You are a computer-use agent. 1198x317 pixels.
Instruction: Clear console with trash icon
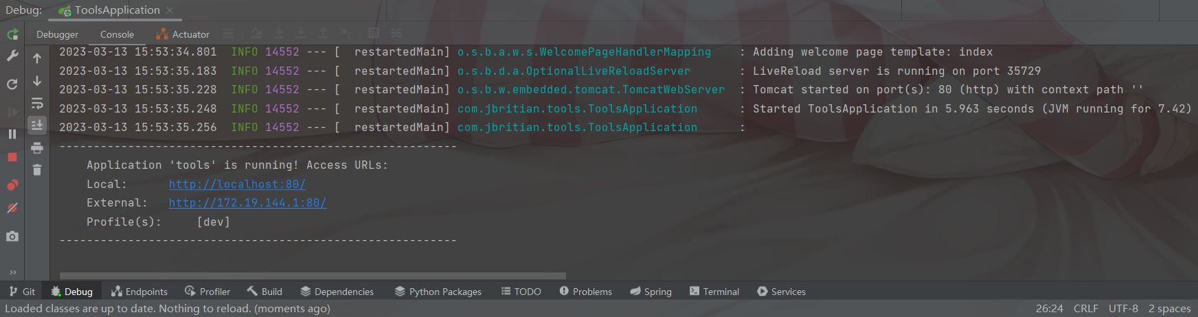coord(37,169)
